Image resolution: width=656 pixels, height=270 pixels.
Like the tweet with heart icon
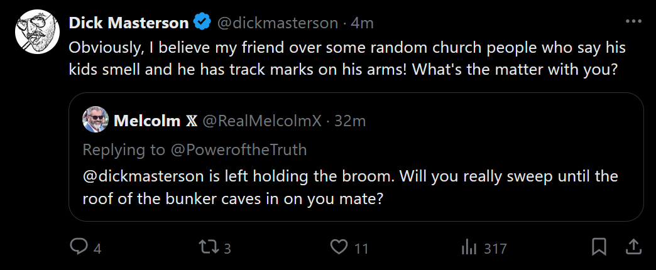click(x=339, y=247)
